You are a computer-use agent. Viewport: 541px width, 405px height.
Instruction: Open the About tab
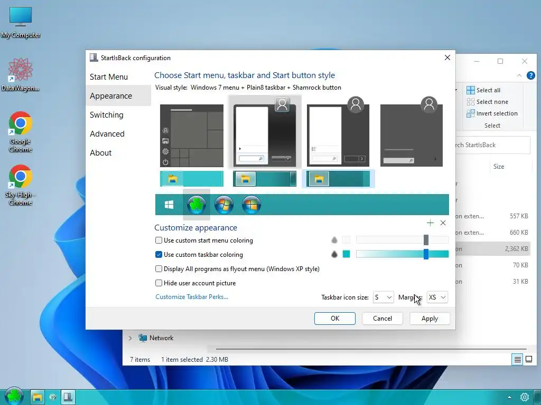pyautogui.click(x=100, y=152)
